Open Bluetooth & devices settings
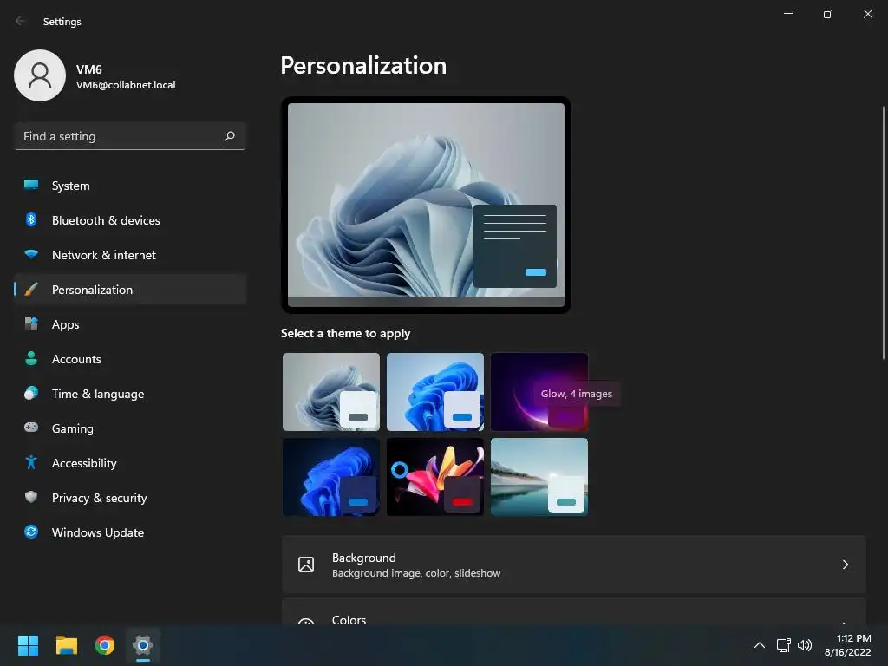888x666 pixels. (x=130, y=219)
